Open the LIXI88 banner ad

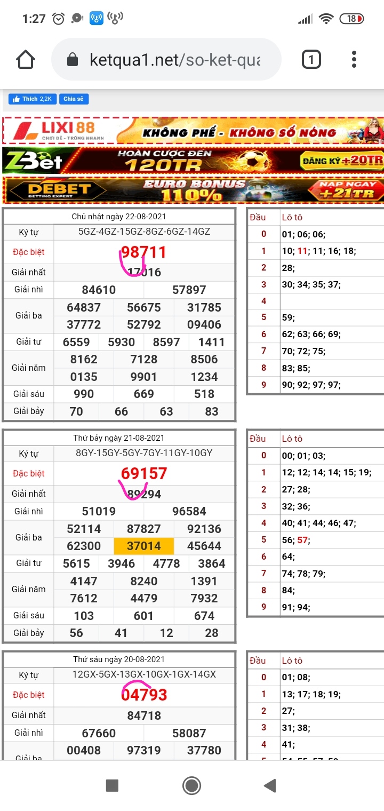193,130
